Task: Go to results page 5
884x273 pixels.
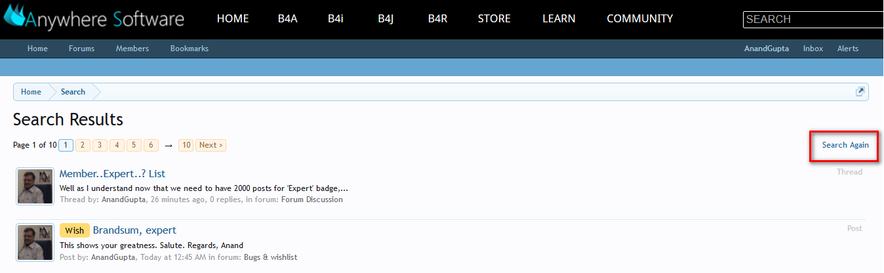Action: click(x=134, y=145)
